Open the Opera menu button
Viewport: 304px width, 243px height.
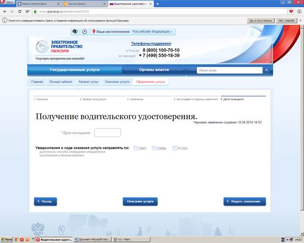click(x=8, y=2)
